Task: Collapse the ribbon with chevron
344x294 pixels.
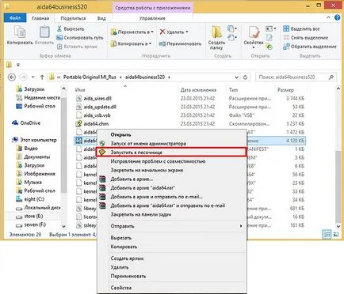Action: [x=328, y=17]
